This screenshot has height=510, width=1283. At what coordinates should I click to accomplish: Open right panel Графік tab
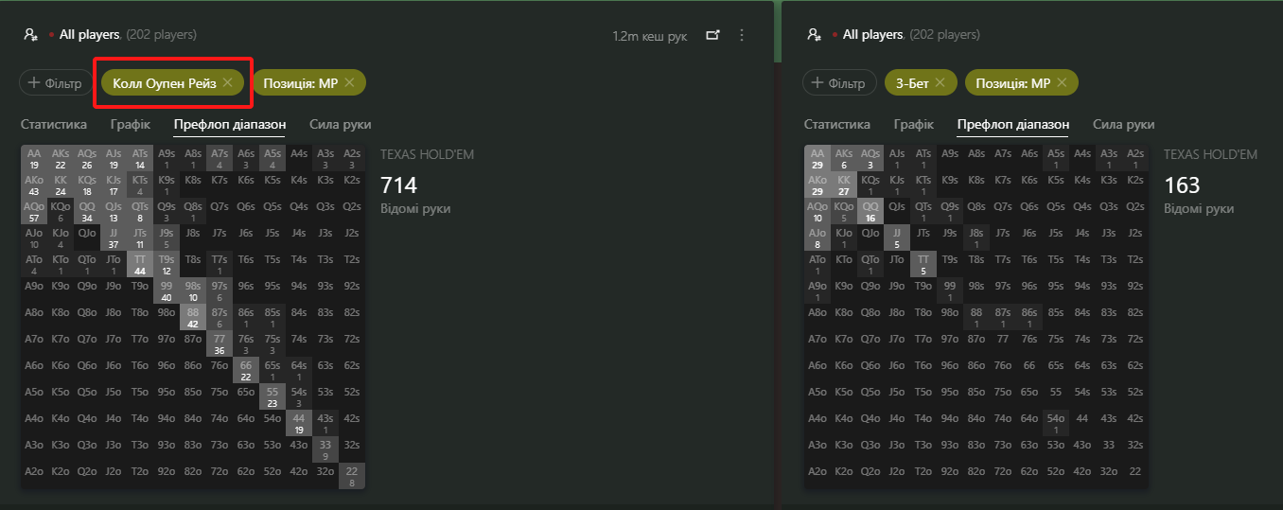tap(914, 124)
